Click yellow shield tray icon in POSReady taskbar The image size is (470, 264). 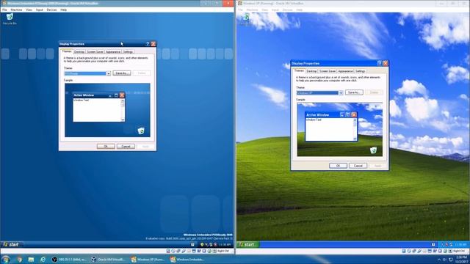(202, 245)
